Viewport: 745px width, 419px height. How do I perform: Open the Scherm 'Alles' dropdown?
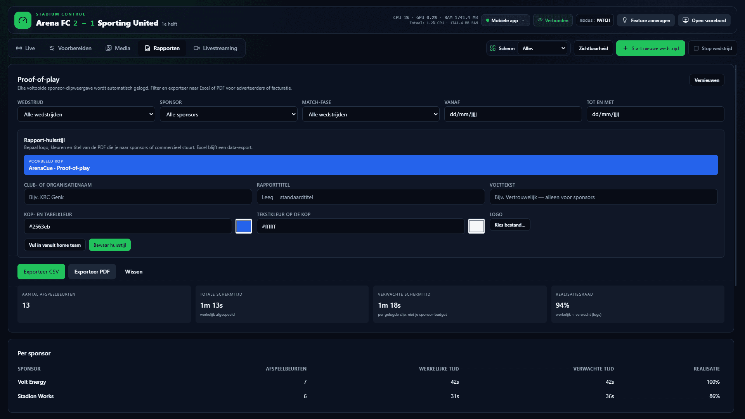[543, 48]
